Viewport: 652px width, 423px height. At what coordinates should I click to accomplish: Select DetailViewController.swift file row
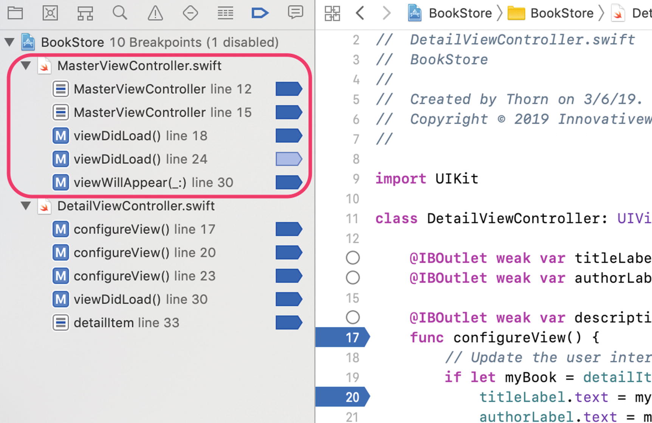pos(157,206)
